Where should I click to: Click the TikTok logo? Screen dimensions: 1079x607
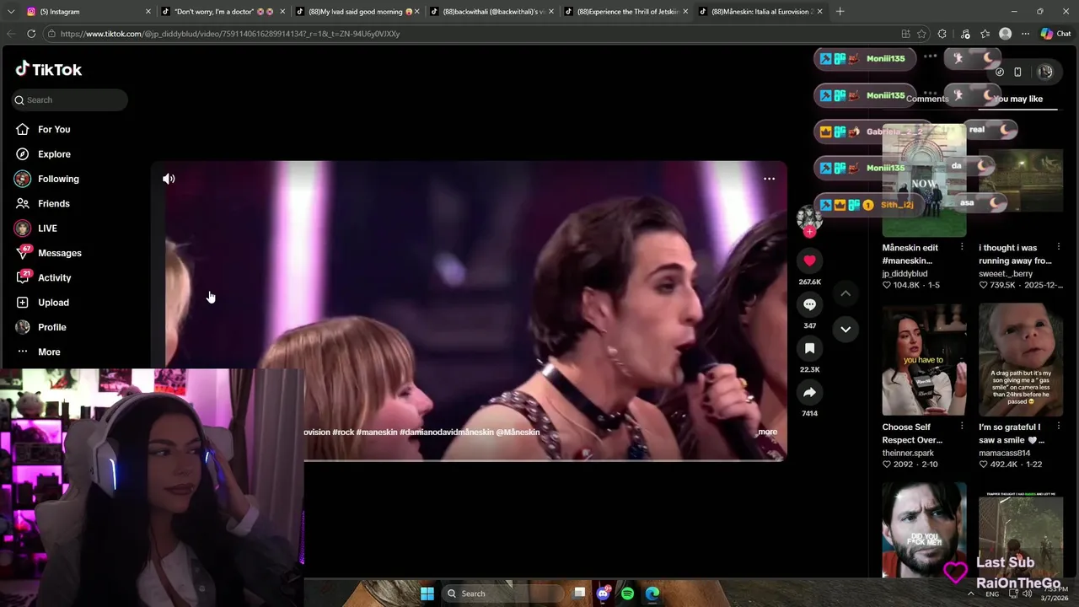[48, 69]
